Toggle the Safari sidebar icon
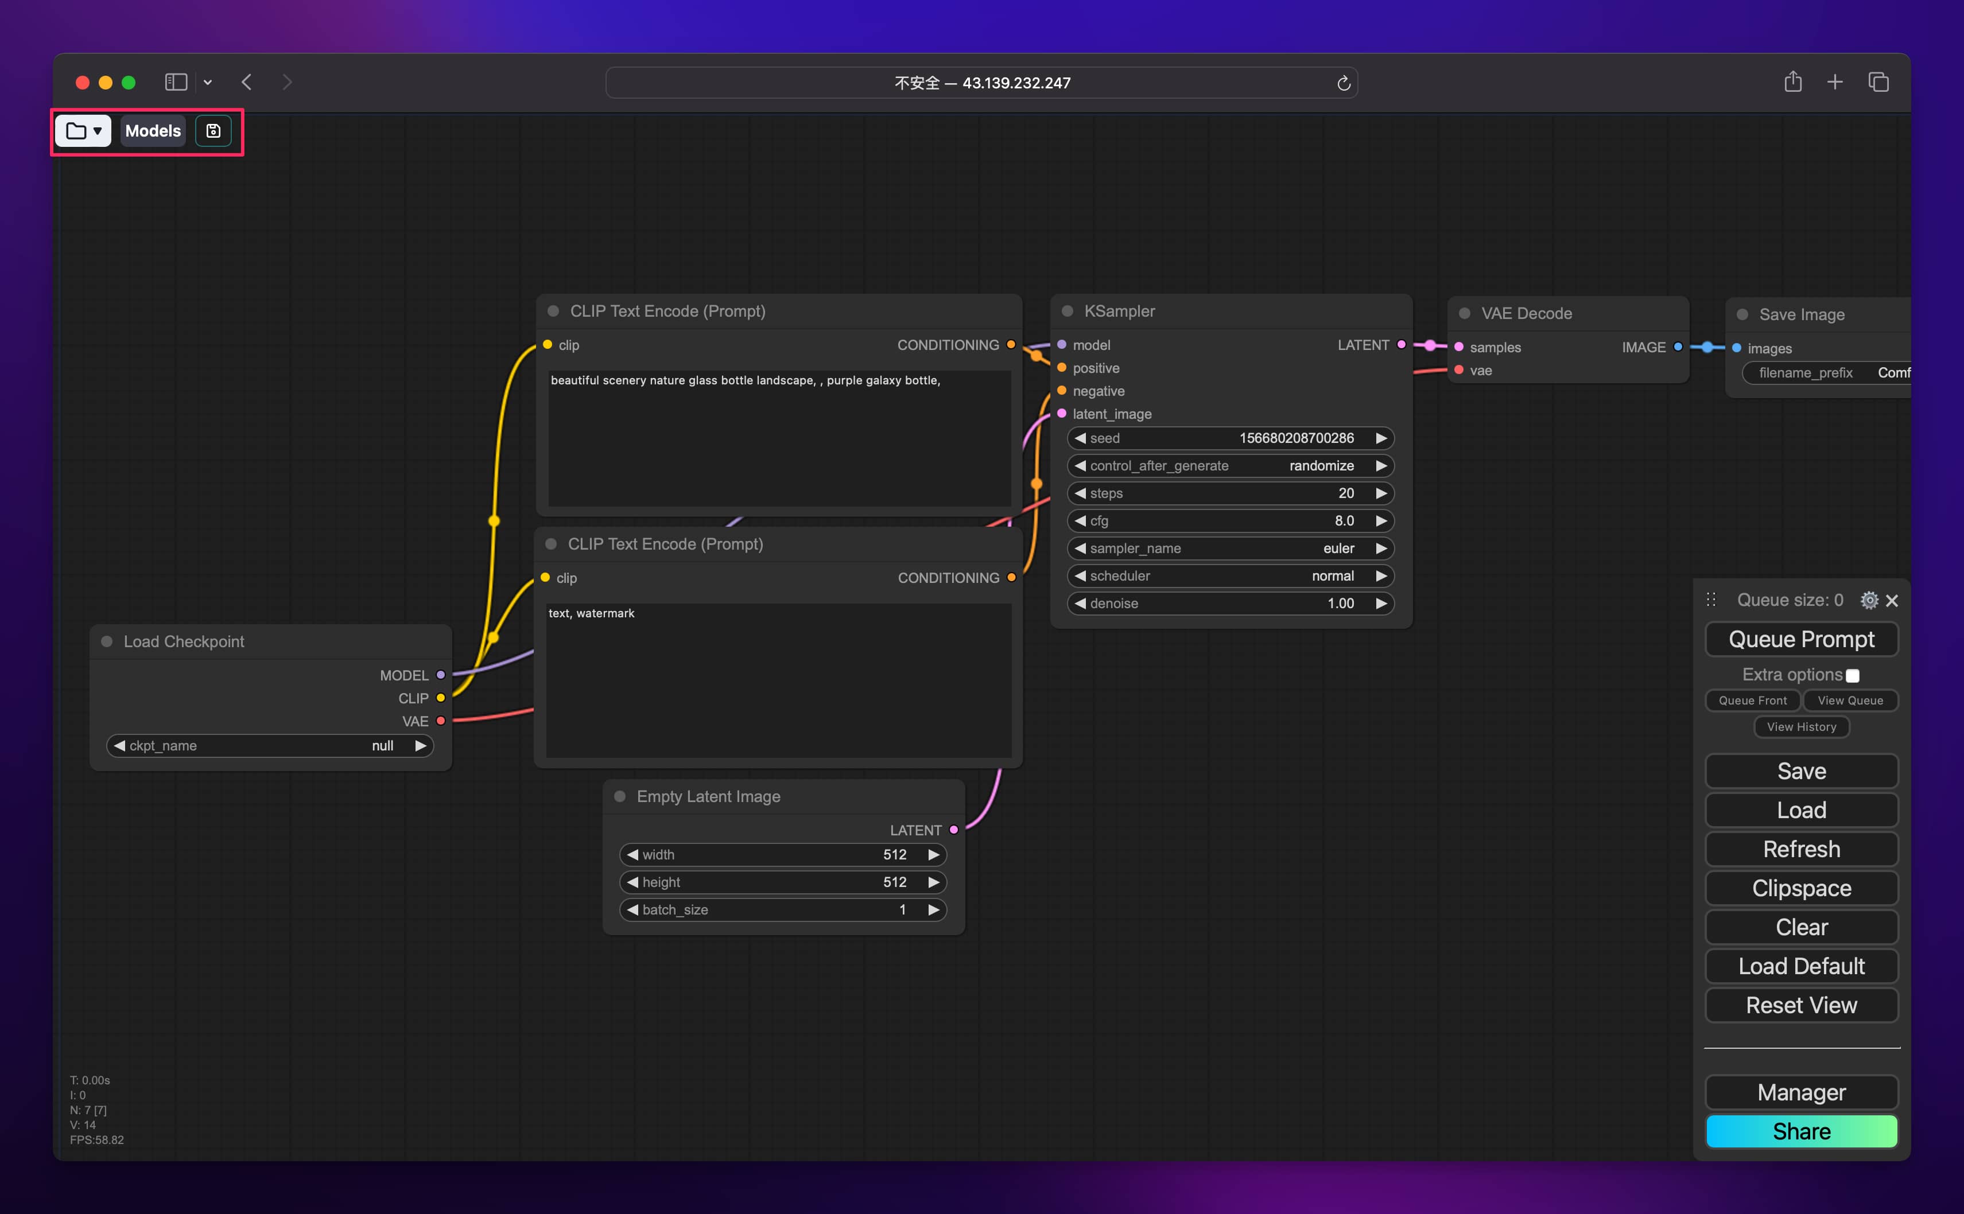1964x1214 pixels. (176, 82)
